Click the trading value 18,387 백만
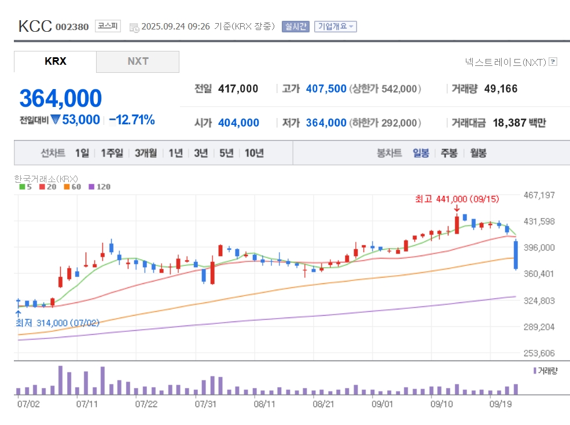This screenshot has width=570, height=425. 520,123
